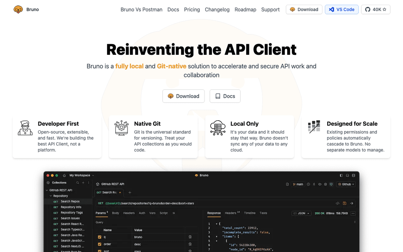403x252 pixels.
Task: Open the Github environment dropdown
Action: click(x=346, y=184)
